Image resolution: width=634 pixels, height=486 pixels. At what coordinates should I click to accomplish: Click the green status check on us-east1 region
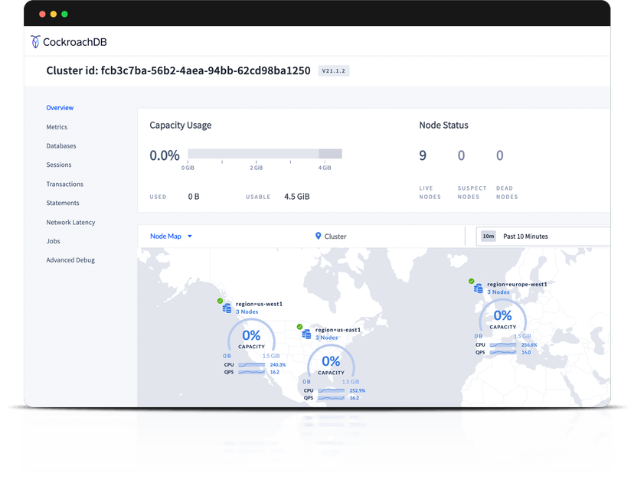(299, 325)
